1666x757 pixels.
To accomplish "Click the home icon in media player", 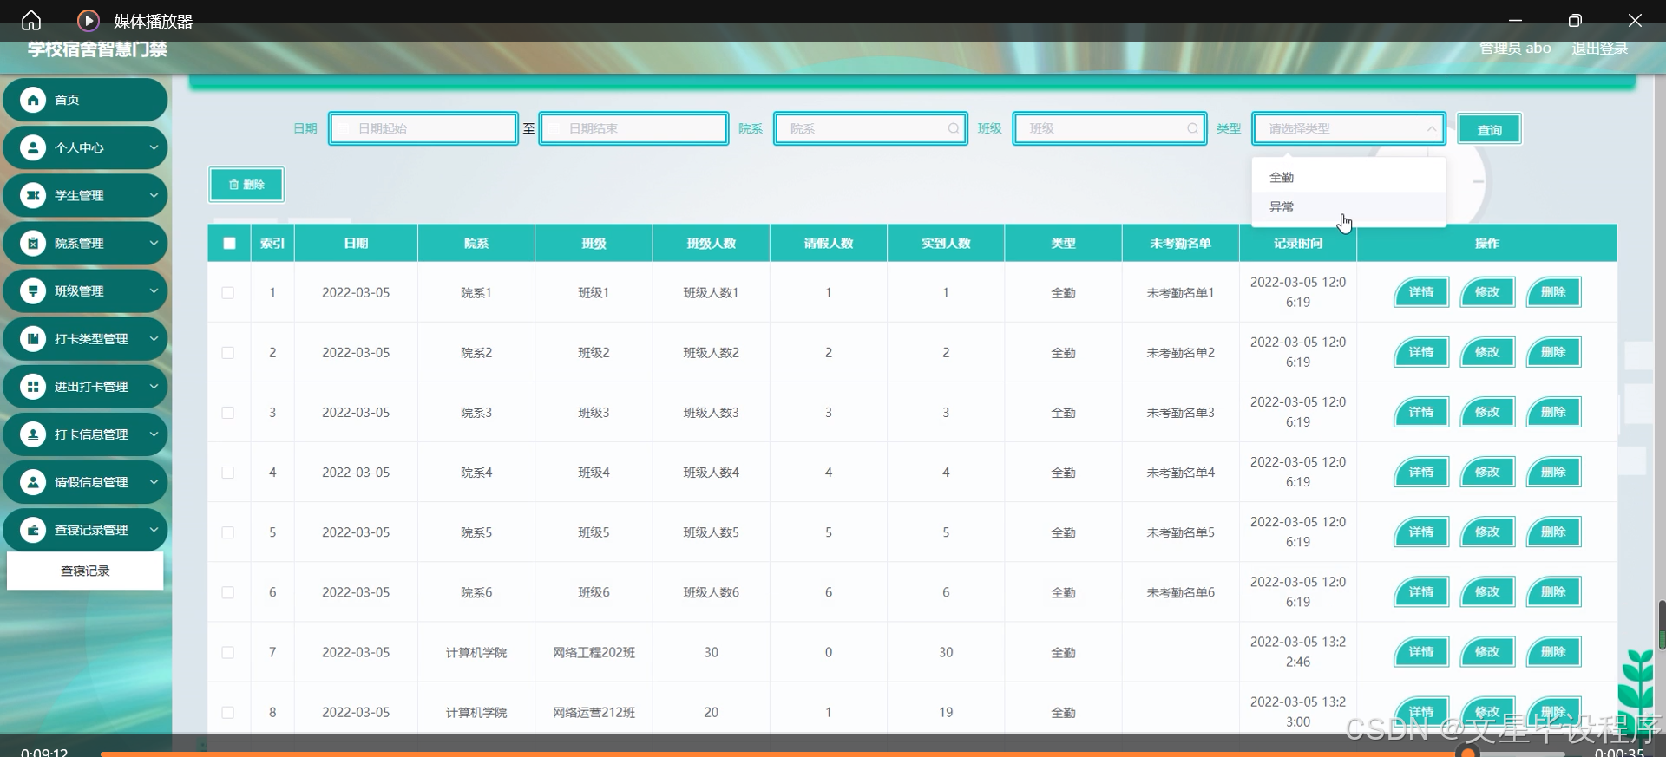I will coord(31,20).
